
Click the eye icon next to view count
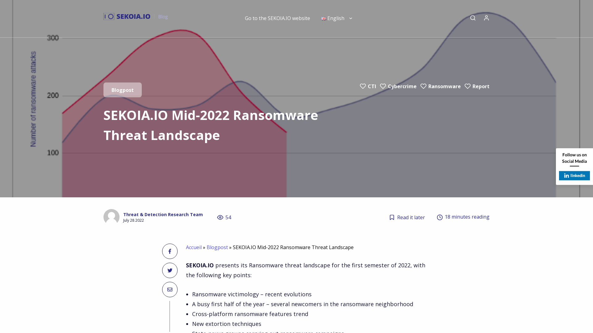[220, 217]
